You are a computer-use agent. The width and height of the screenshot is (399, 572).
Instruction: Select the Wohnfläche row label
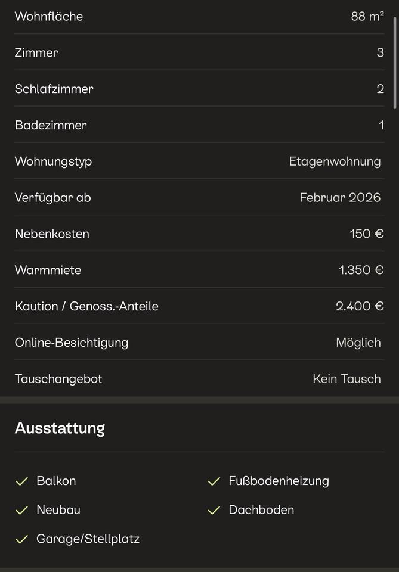pyautogui.click(x=49, y=17)
